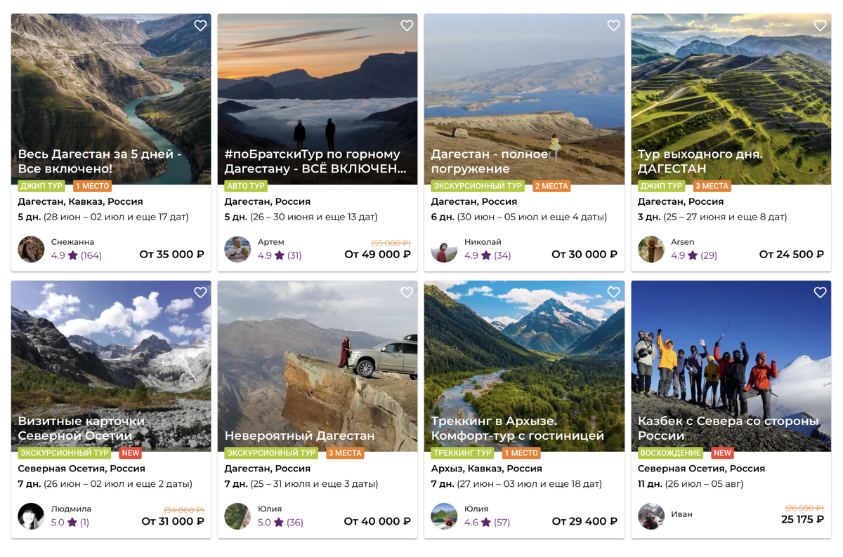The image size is (843, 557).
Task: Click the orange "3 места" badge on Arsen's tour
Action: coord(712,186)
